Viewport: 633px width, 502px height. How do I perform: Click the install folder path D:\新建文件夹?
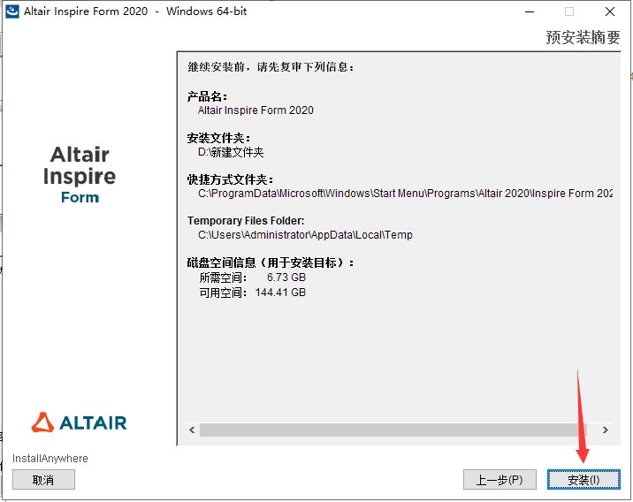click(x=231, y=152)
